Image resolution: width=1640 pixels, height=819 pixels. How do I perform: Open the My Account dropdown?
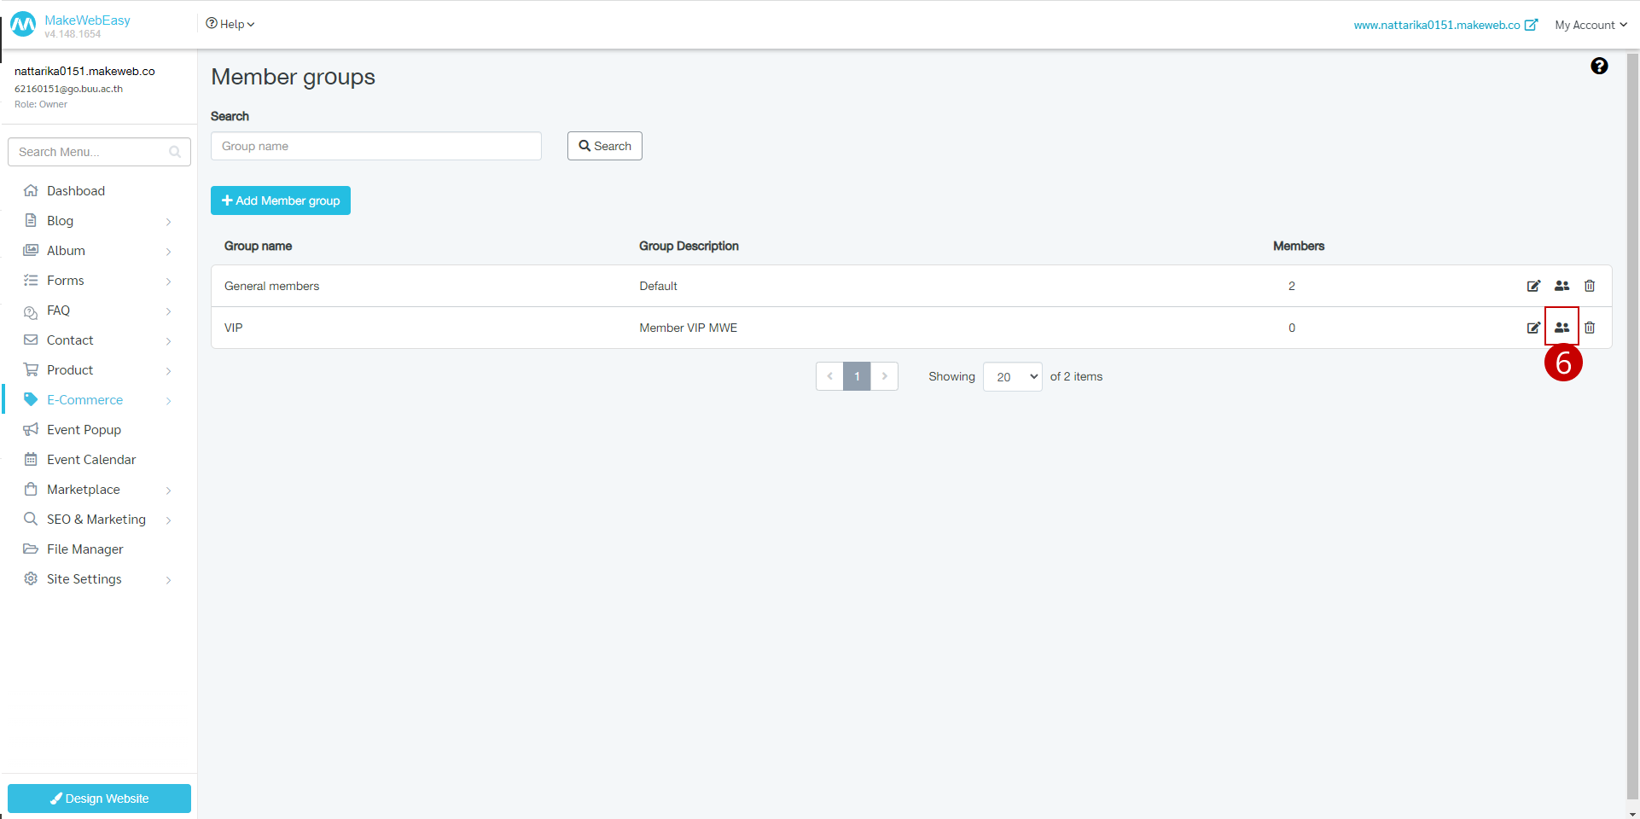tap(1590, 25)
